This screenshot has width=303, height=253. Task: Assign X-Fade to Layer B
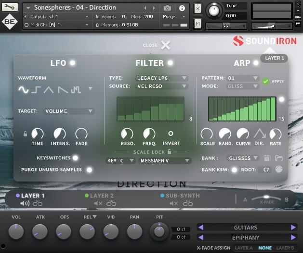coord(285,248)
